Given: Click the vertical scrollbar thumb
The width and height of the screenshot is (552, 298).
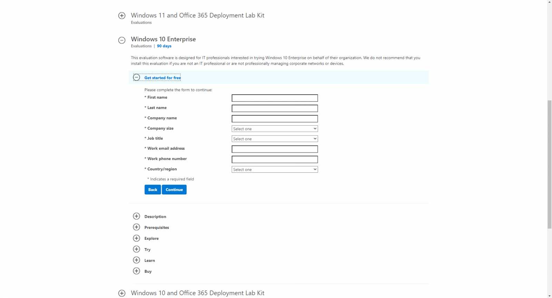Looking at the screenshot, I should (x=550, y=164).
